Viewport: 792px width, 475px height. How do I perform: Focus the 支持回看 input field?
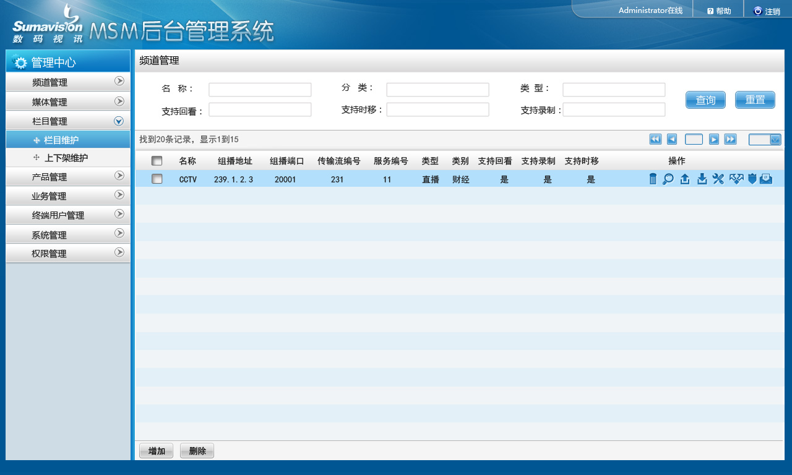(260, 109)
